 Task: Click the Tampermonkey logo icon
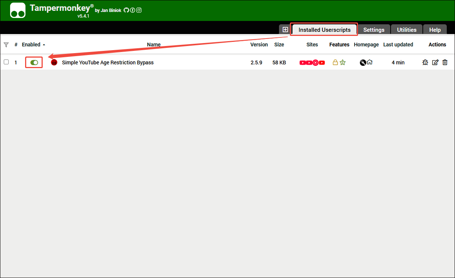18,10
